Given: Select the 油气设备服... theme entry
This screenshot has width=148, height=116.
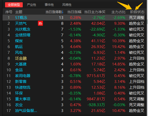Looking at the screenshot, I should point(26,111).
